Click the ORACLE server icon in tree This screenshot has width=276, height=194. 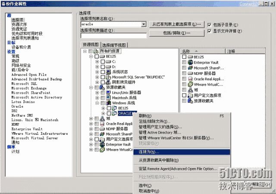(114, 113)
